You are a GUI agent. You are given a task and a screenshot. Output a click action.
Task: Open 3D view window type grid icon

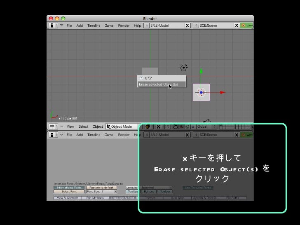click(x=53, y=127)
